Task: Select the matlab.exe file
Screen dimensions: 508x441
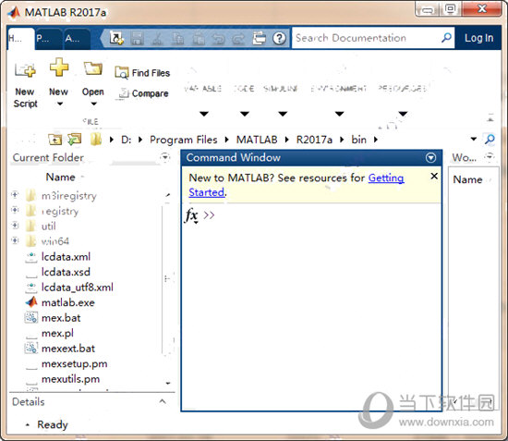Action: [68, 302]
